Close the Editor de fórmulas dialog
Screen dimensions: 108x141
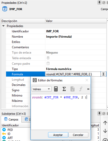87,80
